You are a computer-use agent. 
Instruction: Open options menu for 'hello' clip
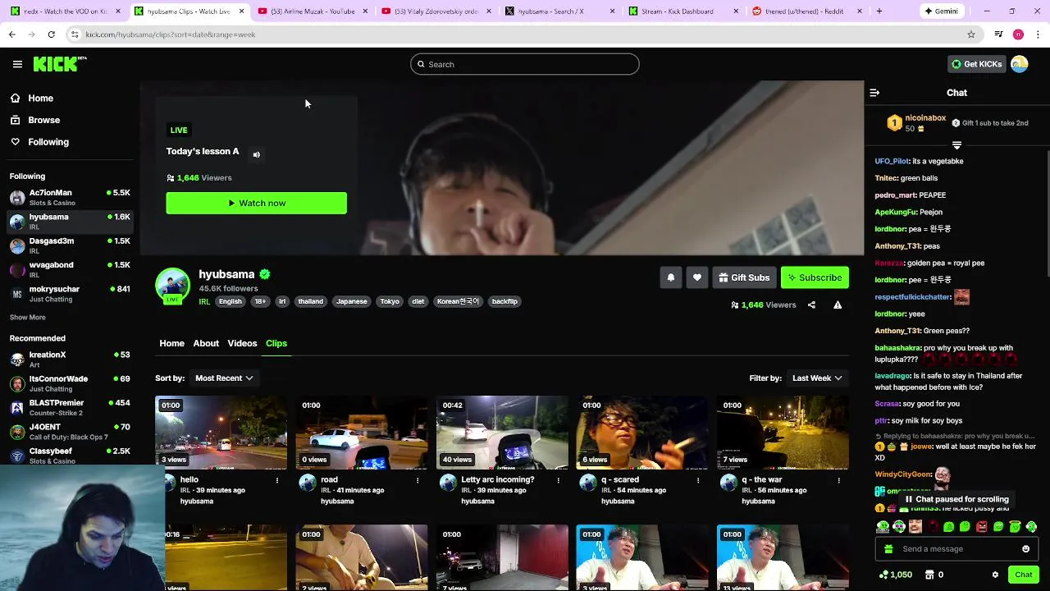[277, 480]
